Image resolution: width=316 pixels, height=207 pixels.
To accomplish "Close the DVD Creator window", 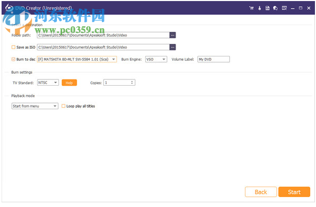I will 309,8.
